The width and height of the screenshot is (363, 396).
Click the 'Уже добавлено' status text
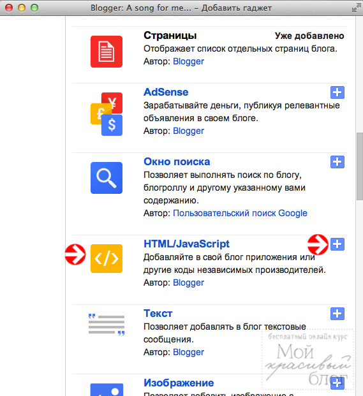[x=309, y=36]
